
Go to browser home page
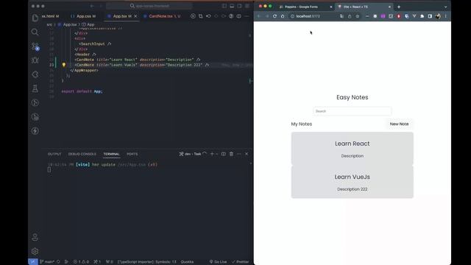283,16
